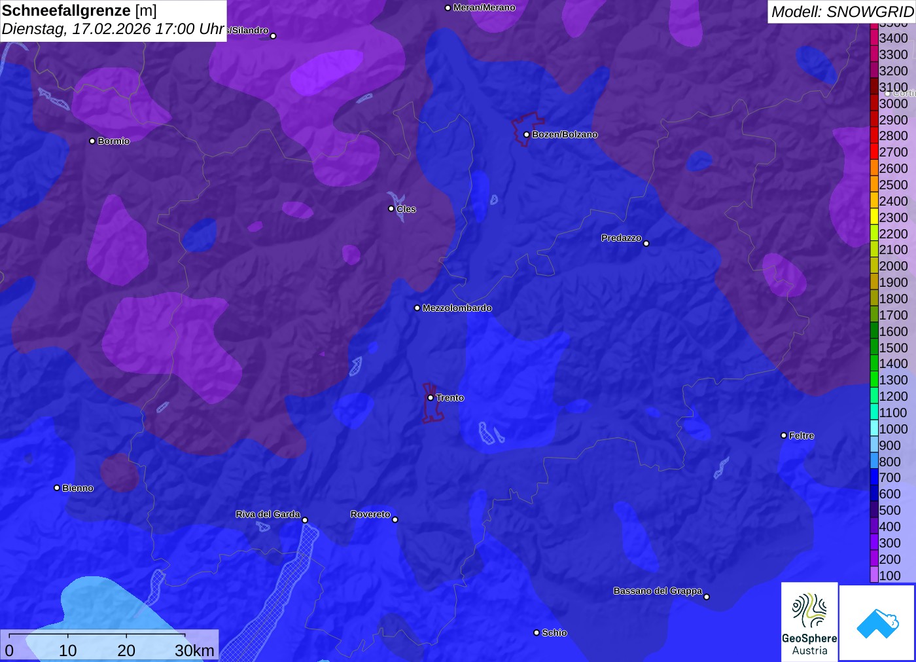This screenshot has width=916, height=662.
Task: Click the 20 tick label on scale bar
Action: coord(126,650)
